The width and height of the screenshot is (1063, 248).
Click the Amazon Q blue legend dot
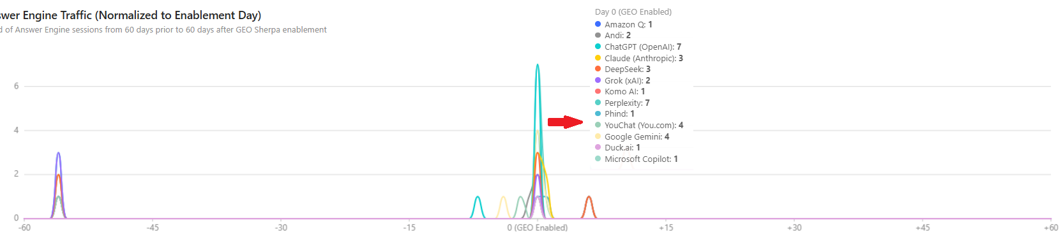click(598, 24)
